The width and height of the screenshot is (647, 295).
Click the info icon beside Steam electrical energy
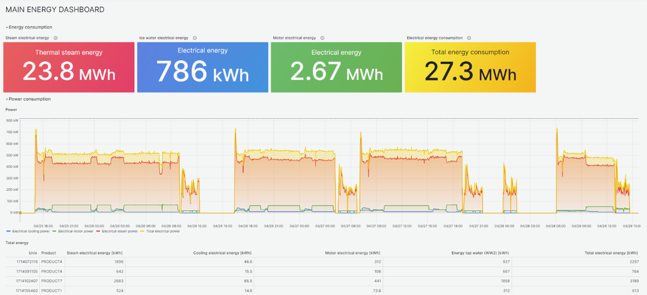click(x=56, y=38)
